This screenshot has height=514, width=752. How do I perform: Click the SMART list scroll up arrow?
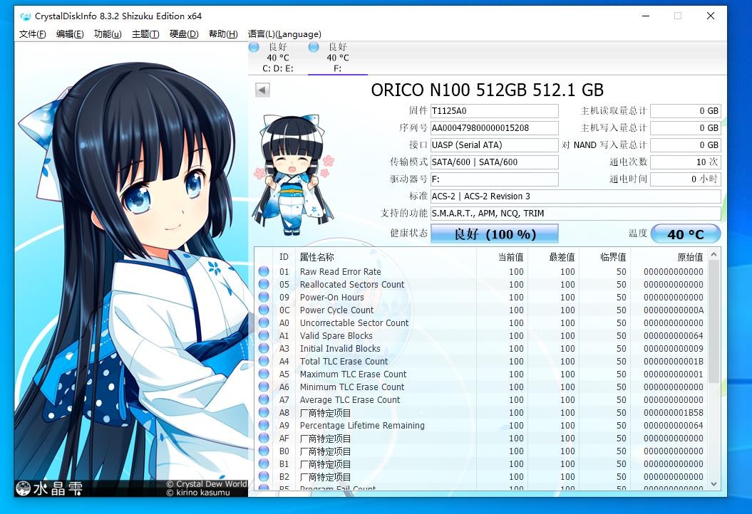(714, 254)
